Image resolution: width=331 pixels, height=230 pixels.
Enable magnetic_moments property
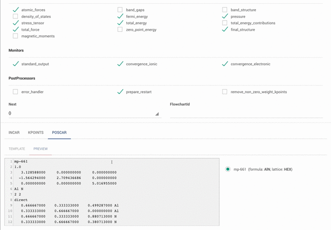coord(16,36)
